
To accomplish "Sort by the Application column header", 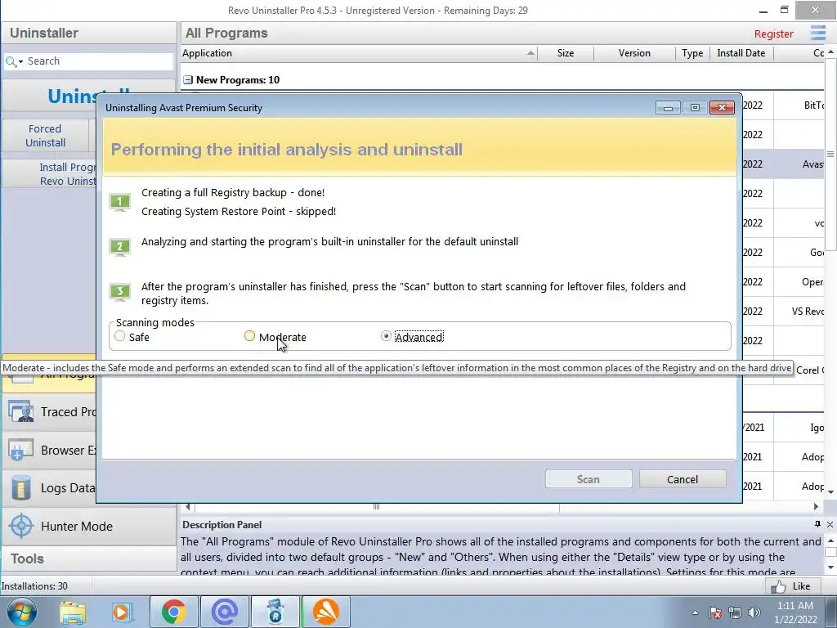I will (x=359, y=53).
